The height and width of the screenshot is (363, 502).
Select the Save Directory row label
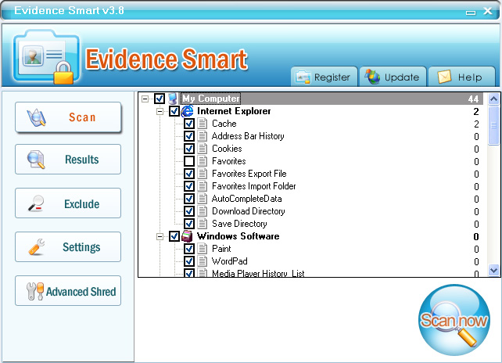[x=239, y=224]
